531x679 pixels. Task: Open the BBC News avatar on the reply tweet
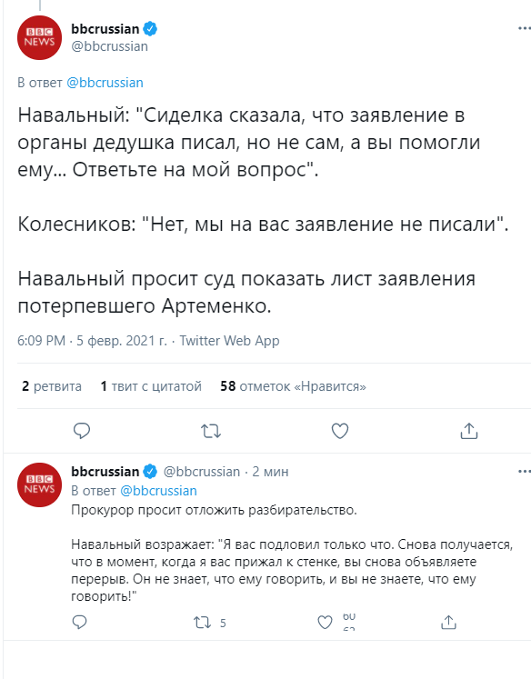point(39,484)
